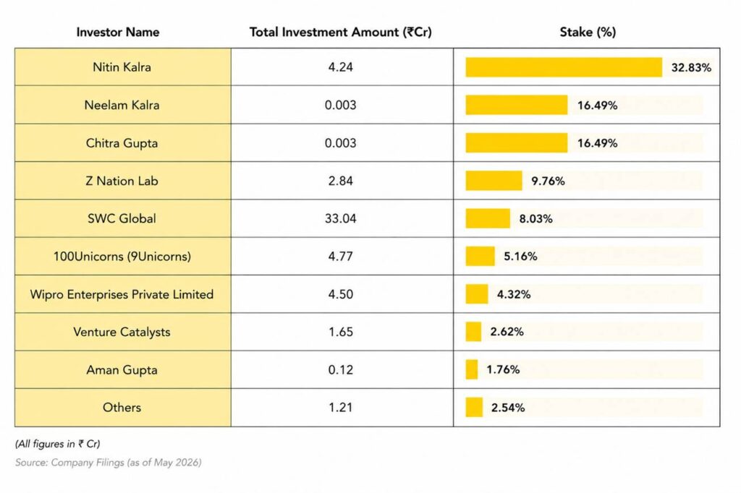The width and height of the screenshot is (741, 493).
Task: Select SWC Global investor name
Action: (122, 218)
